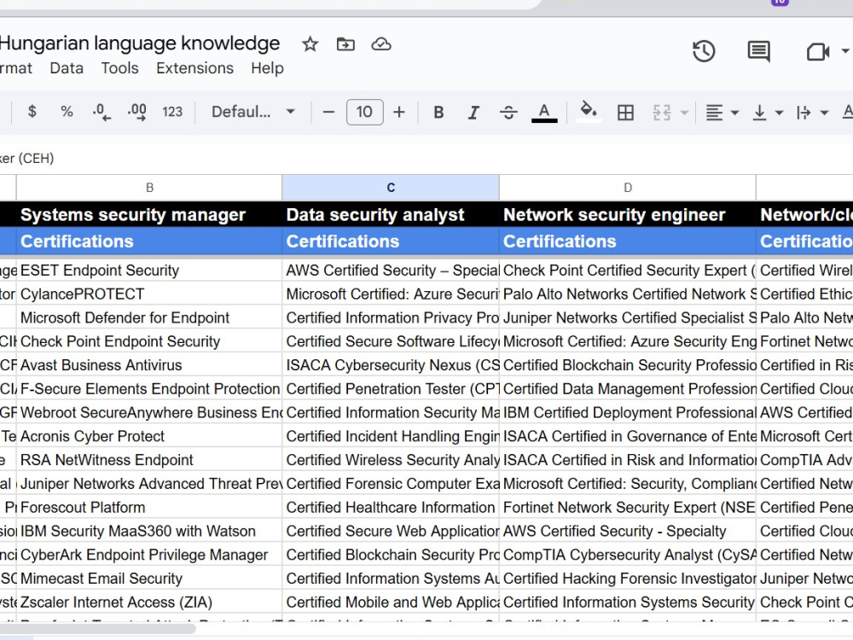Select Systems security manager header cell
Image resolution: width=853 pixels, height=640 pixels.
click(x=149, y=214)
